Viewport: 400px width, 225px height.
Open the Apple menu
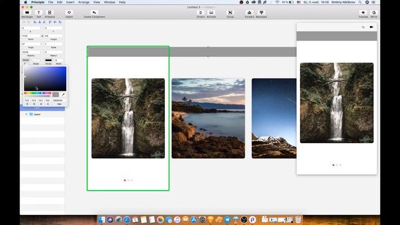point(26,2)
